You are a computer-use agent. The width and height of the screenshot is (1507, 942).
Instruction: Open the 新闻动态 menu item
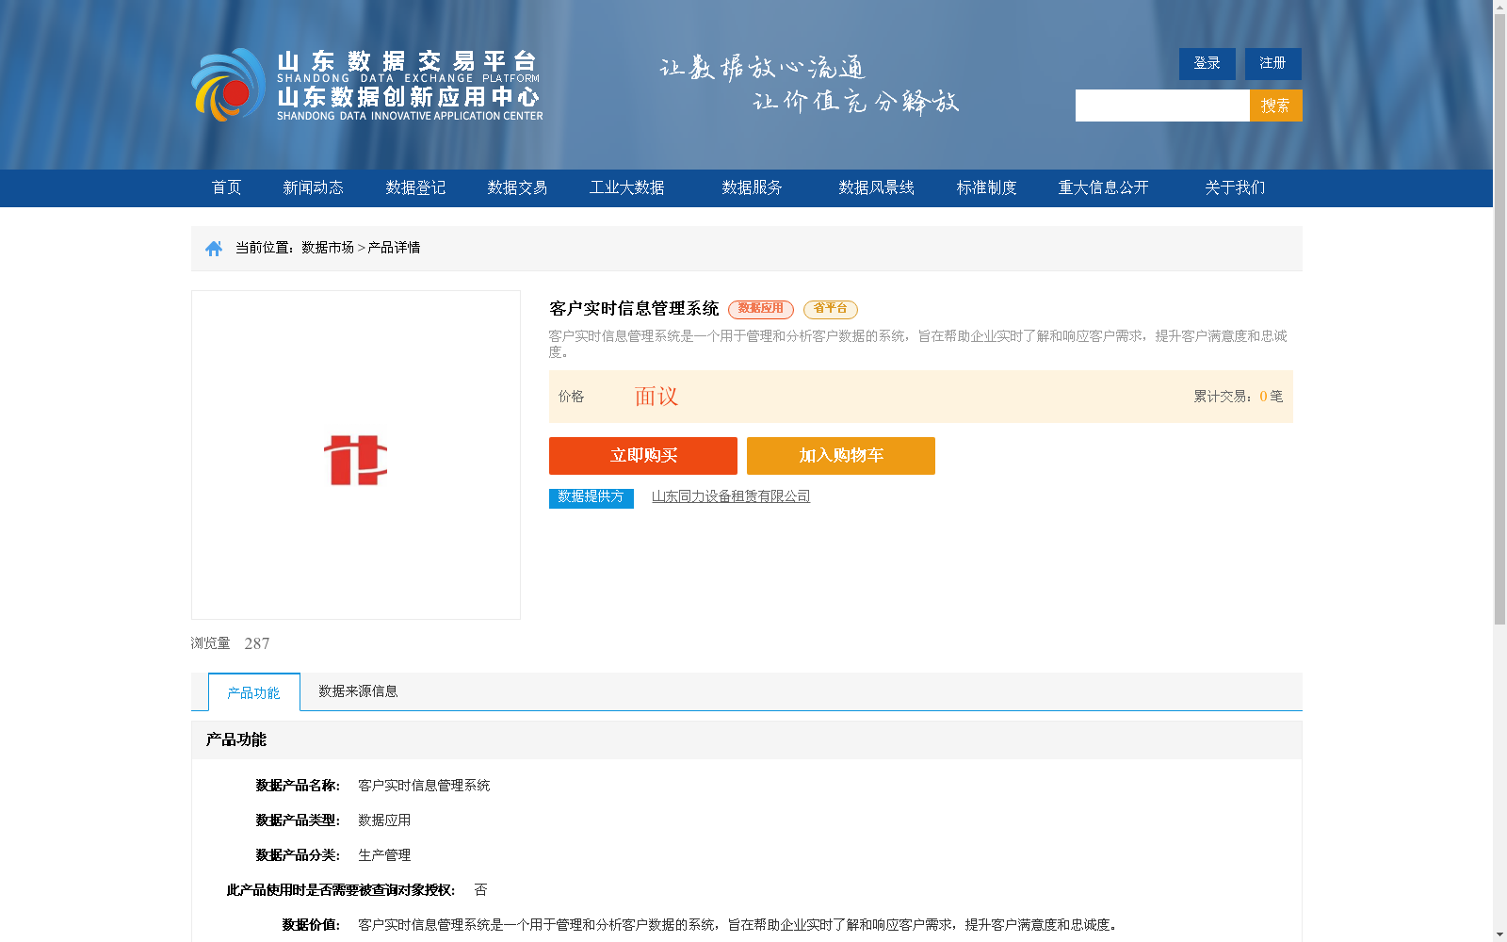pyautogui.click(x=314, y=187)
